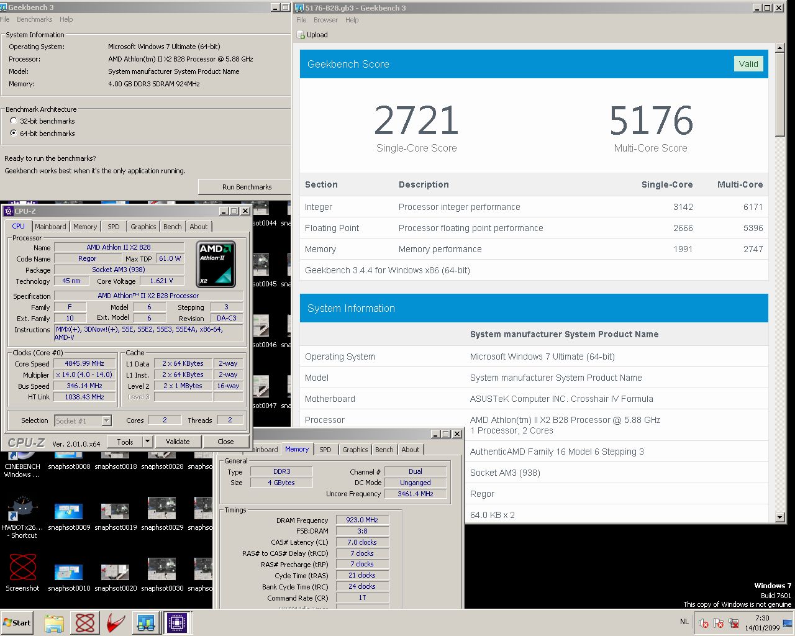Click the Core Voltage 1.621 V value
This screenshot has width=795, height=636.
161,281
